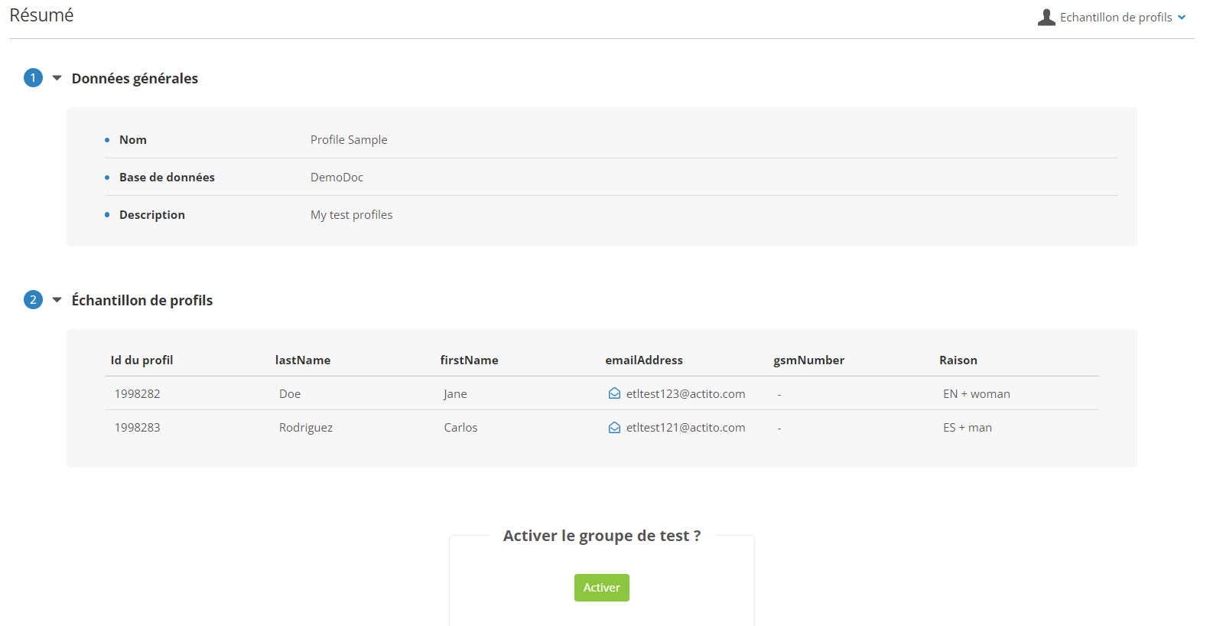This screenshot has height=626, width=1210.
Task: Click envelope icon for etltest121@actito.com
Action: click(x=614, y=428)
